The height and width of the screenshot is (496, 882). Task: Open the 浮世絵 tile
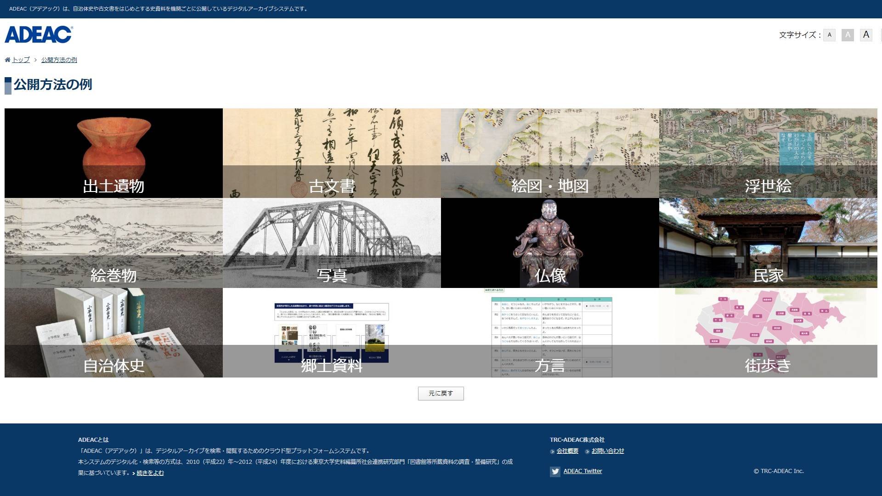pos(768,153)
